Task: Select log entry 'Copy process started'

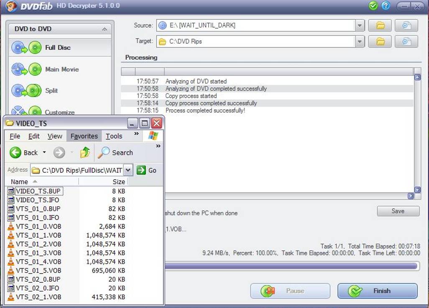Action: [x=267, y=96]
